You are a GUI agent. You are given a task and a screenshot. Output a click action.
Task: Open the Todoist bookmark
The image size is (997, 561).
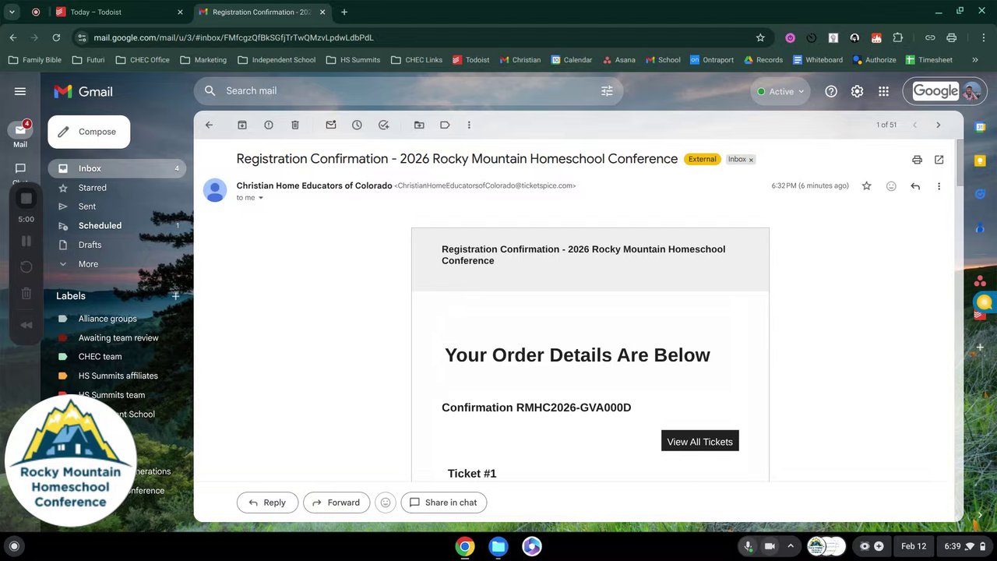click(470, 60)
